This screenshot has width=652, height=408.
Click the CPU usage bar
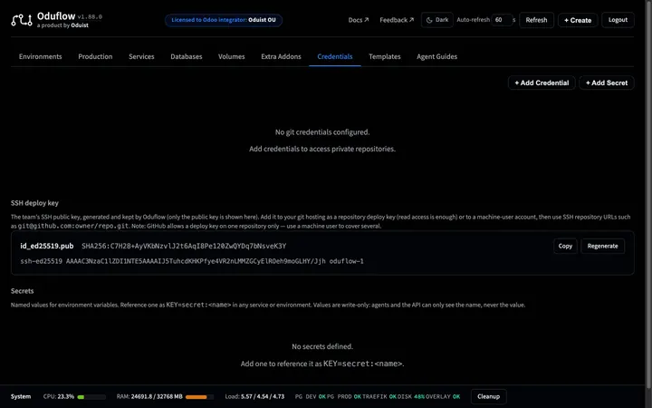tap(91, 397)
